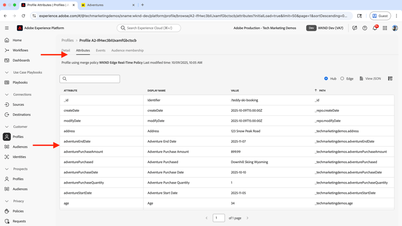The width and height of the screenshot is (402, 226).
Task: Switch to the Detail tab
Action: (65, 50)
